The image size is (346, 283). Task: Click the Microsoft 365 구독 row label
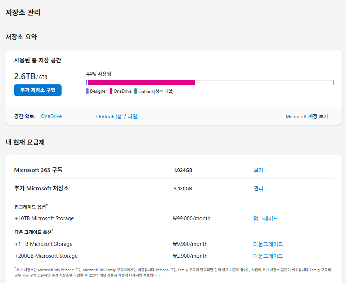38,170
